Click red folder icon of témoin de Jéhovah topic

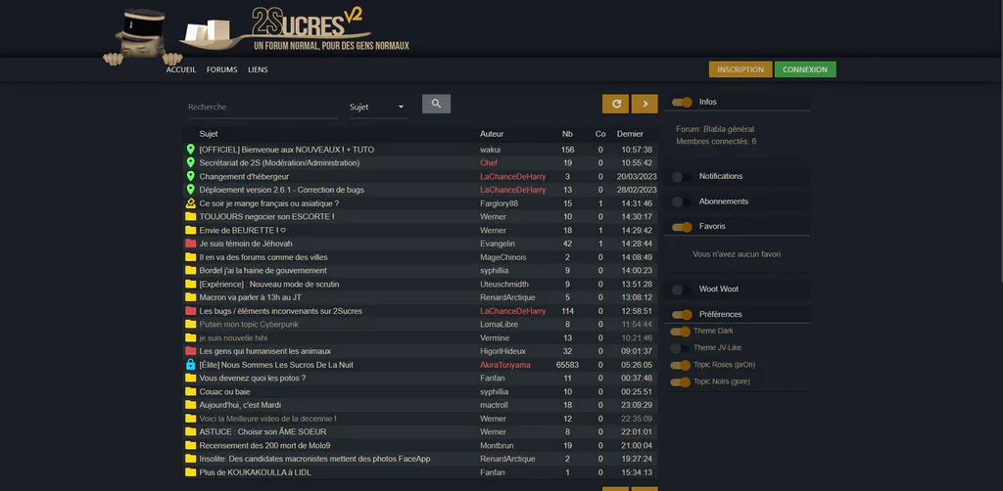pos(190,244)
